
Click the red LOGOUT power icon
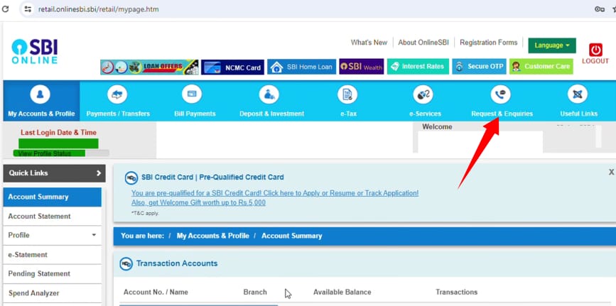595,50
